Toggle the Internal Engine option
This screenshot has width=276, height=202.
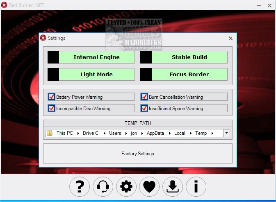pos(91,57)
